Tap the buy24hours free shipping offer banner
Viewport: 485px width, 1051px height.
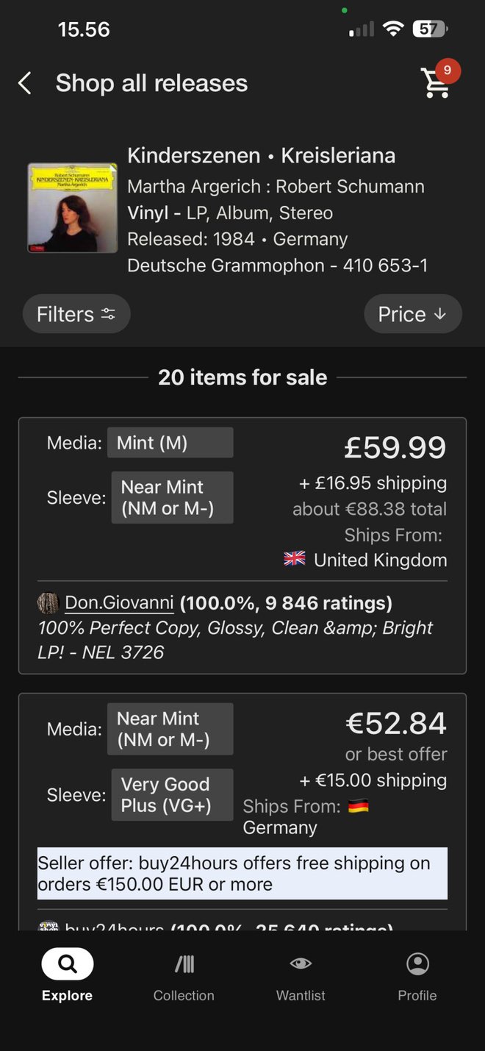[x=242, y=874]
